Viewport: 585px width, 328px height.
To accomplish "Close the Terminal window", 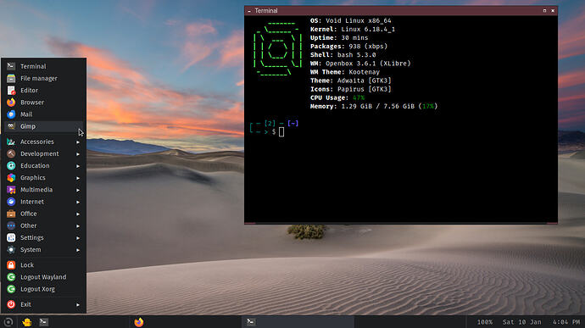I will click(x=553, y=11).
